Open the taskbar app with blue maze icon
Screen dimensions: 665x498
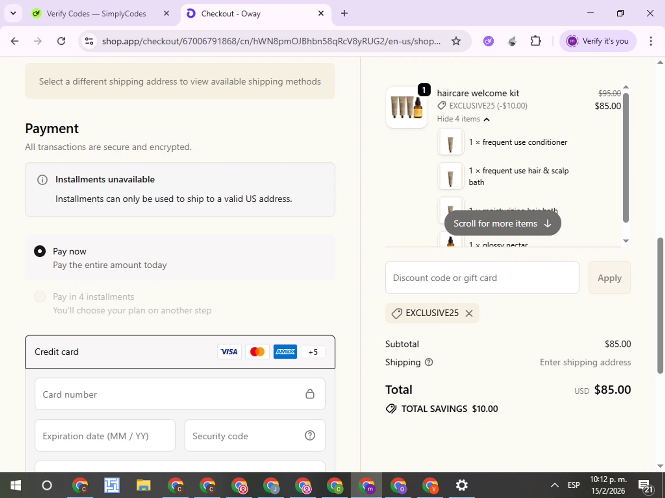(x=112, y=486)
